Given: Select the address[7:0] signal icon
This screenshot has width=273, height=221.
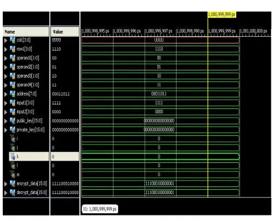Looking at the screenshot, I should (13, 94).
